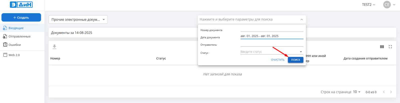Screen dimensions: 400x103
Task: Change rows per page dropdown
Action: click(357, 92)
